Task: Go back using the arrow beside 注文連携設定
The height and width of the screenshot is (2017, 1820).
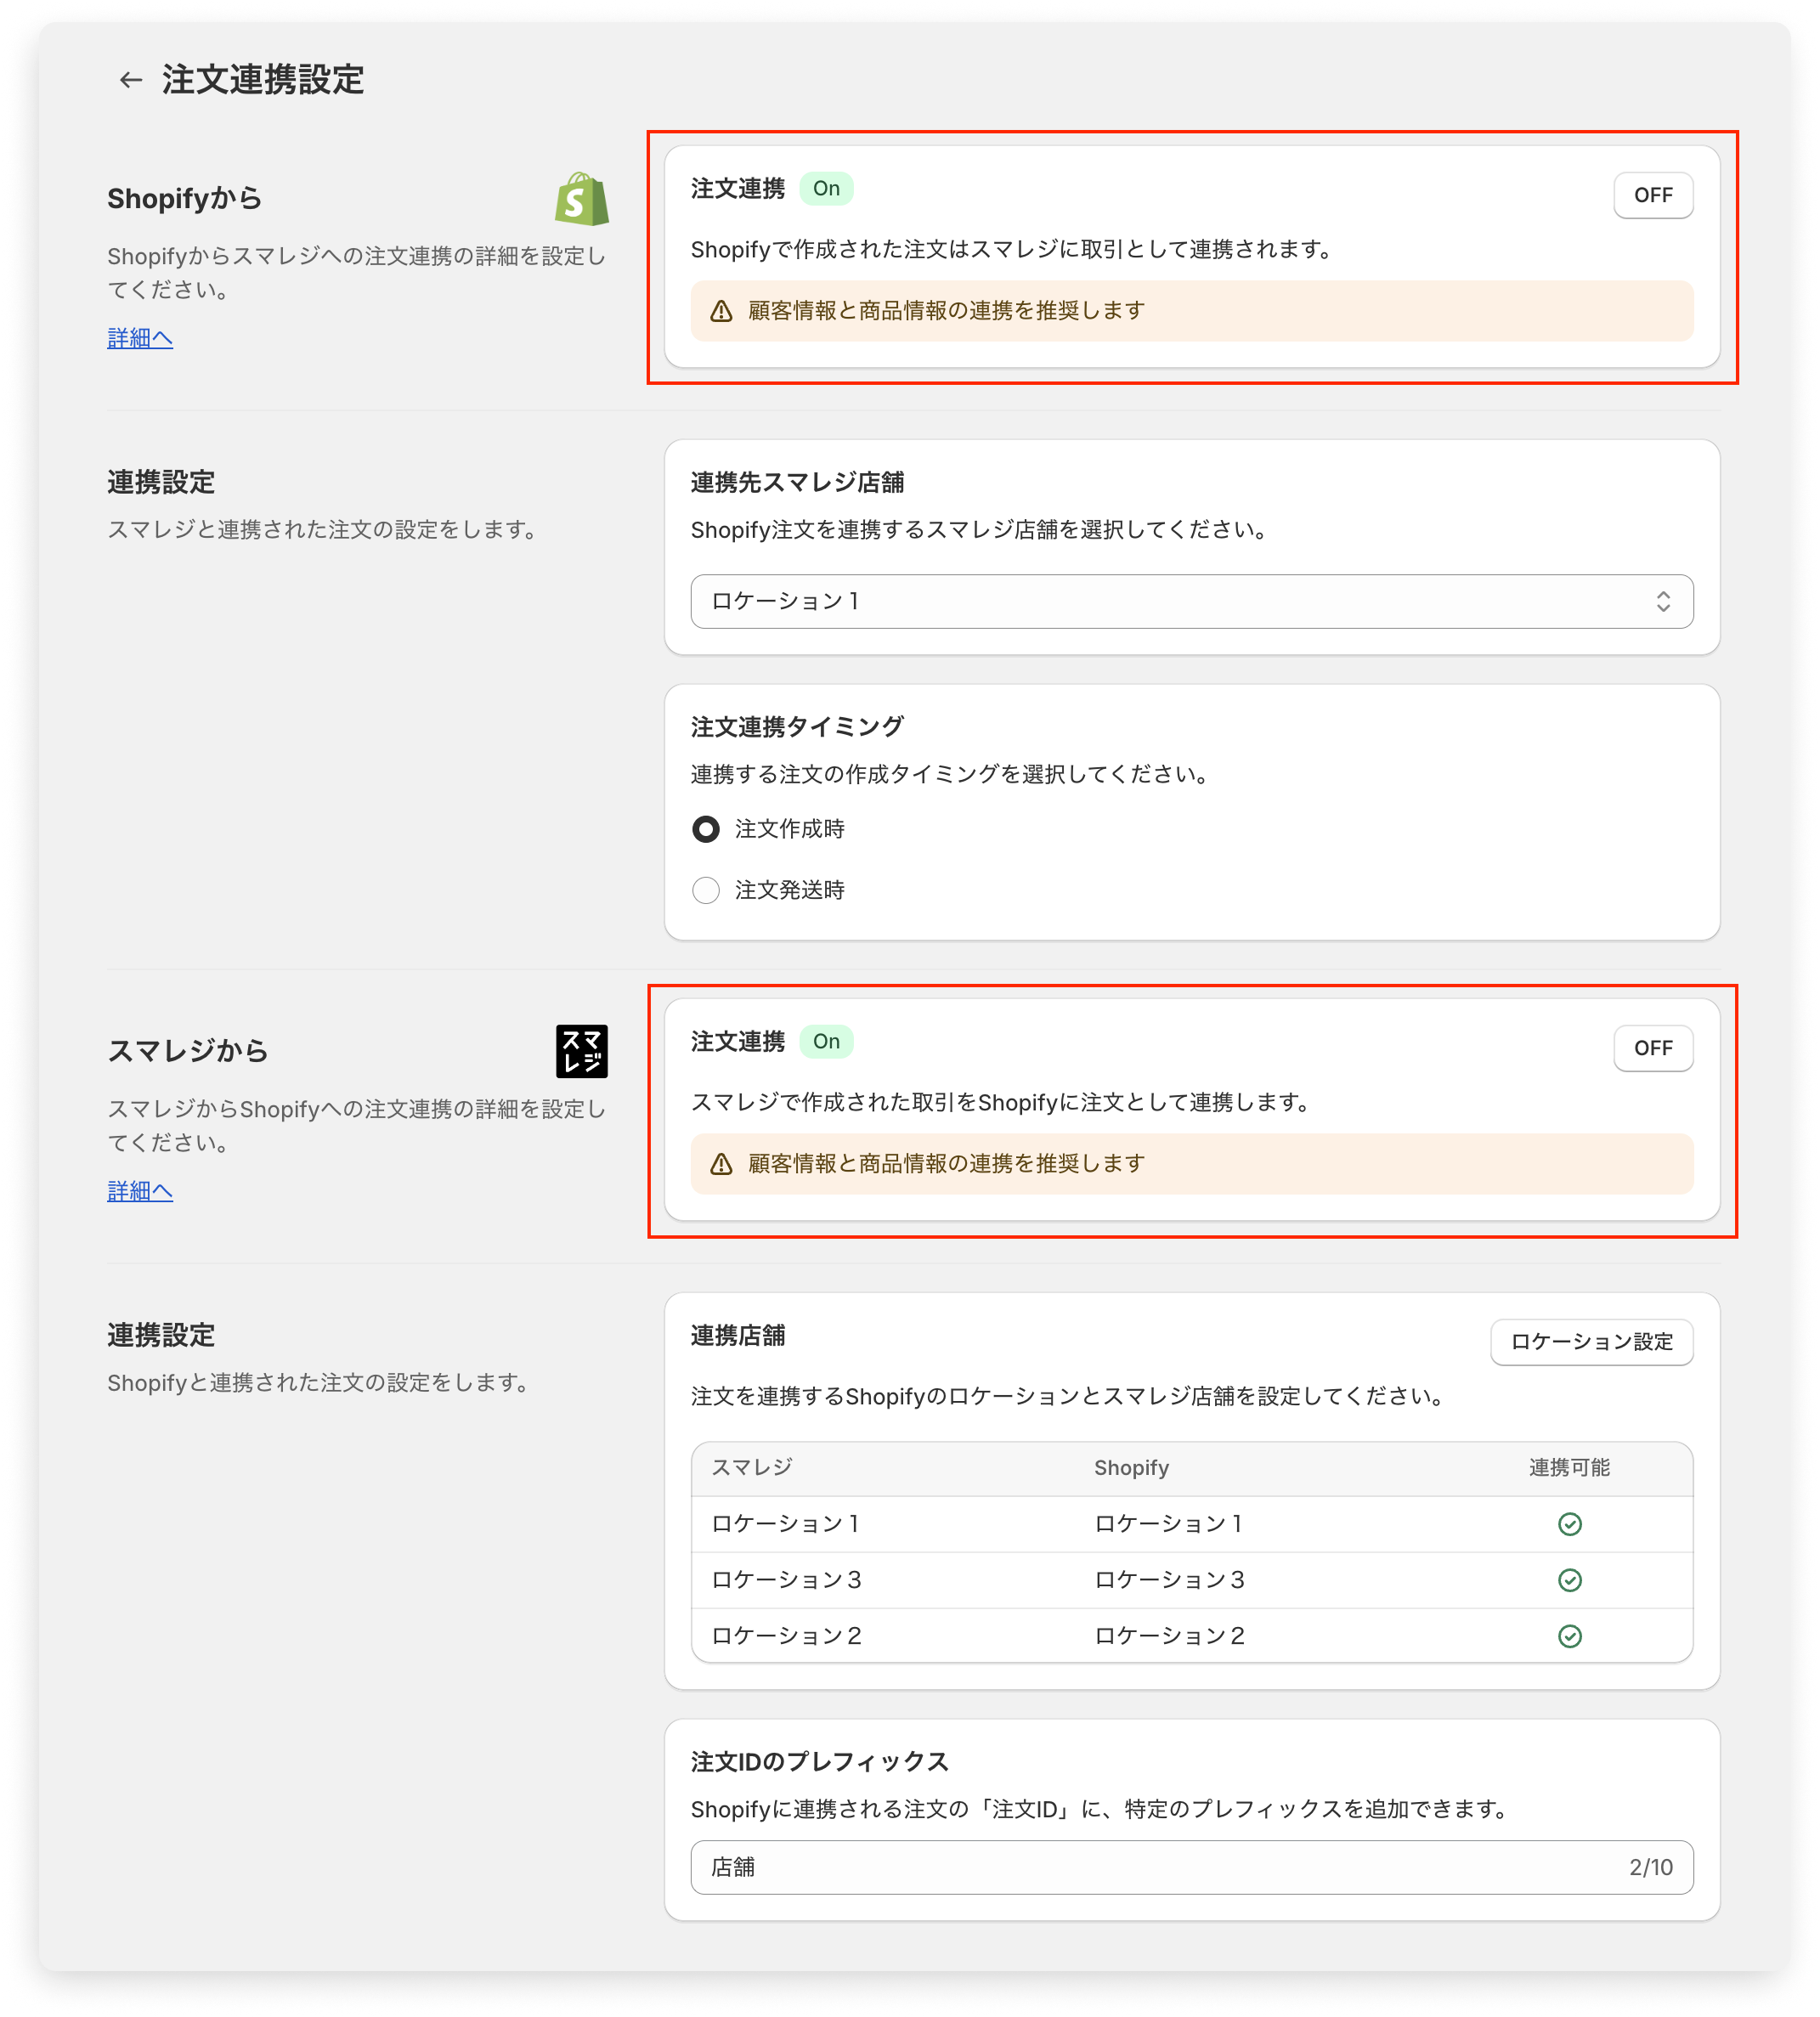Action: [130, 80]
